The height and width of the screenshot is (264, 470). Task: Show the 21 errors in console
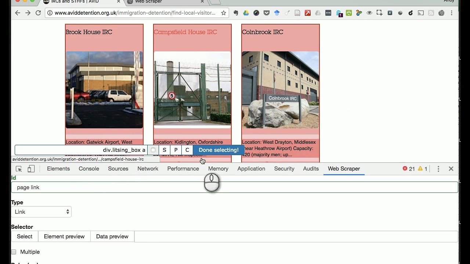point(408,169)
